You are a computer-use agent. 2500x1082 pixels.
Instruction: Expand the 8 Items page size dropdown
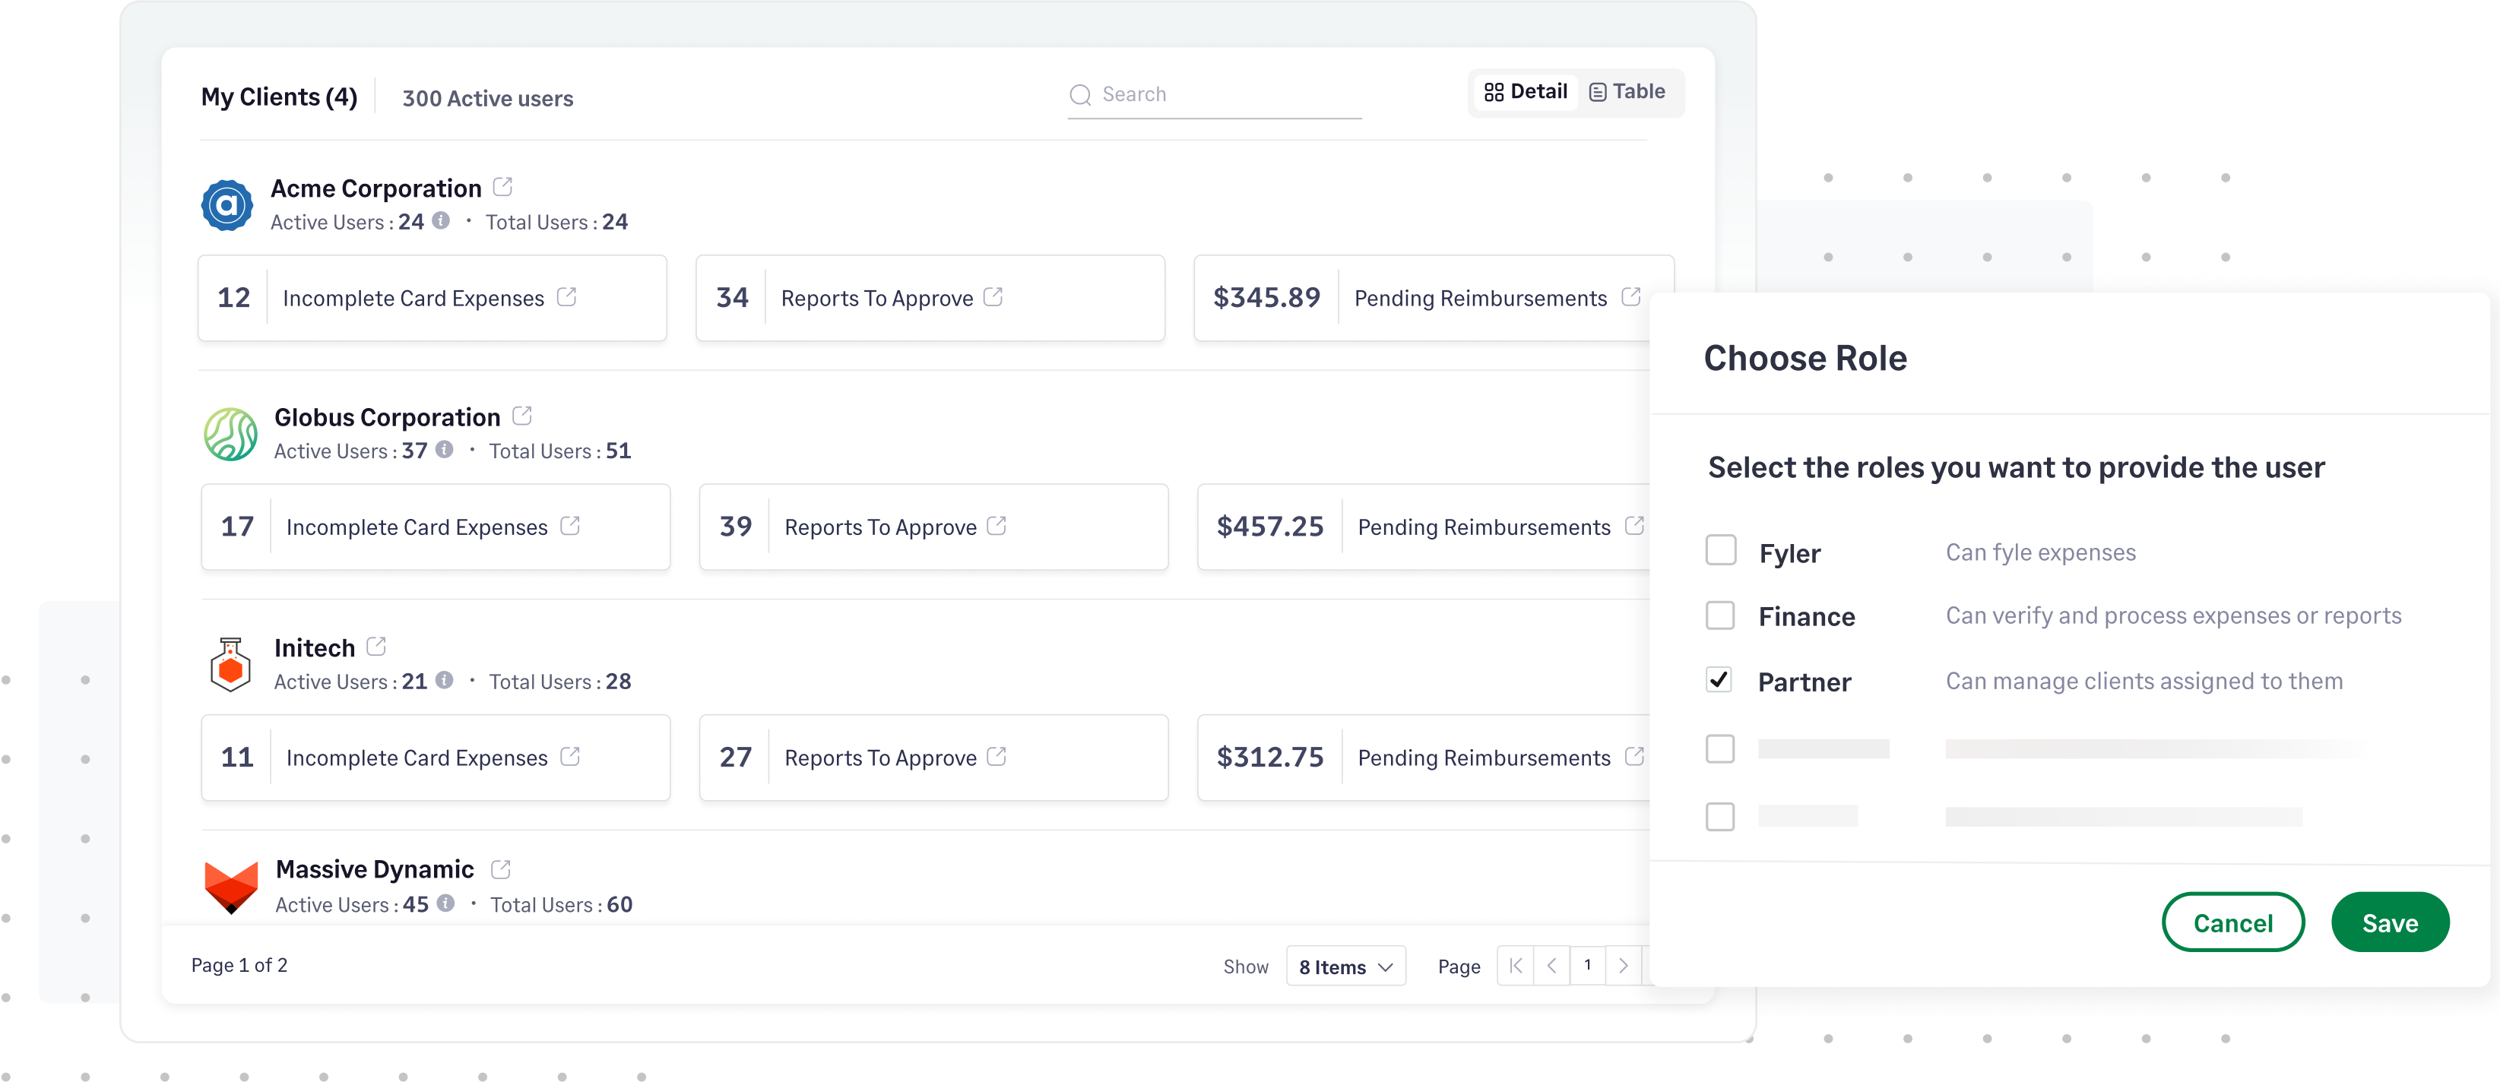[1345, 967]
